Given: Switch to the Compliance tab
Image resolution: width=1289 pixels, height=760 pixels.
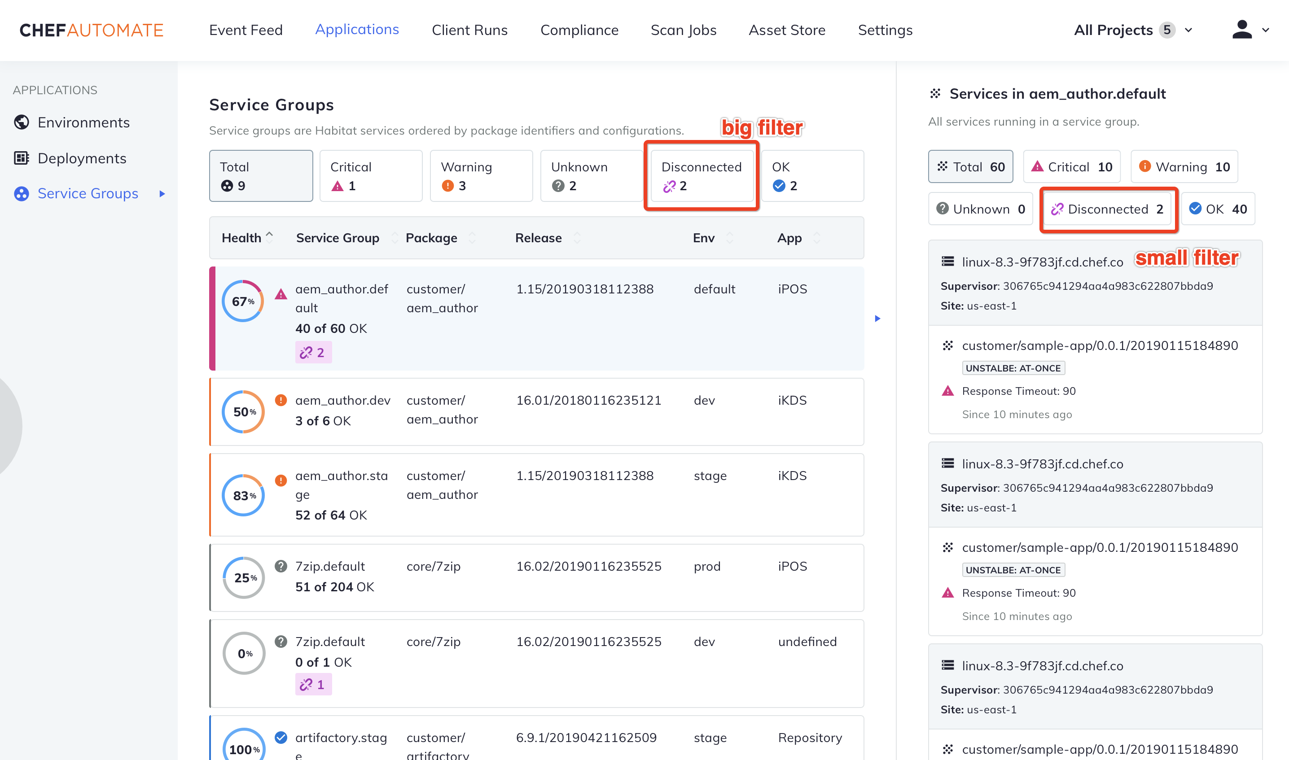Looking at the screenshot, I should [x=579, y=30].
